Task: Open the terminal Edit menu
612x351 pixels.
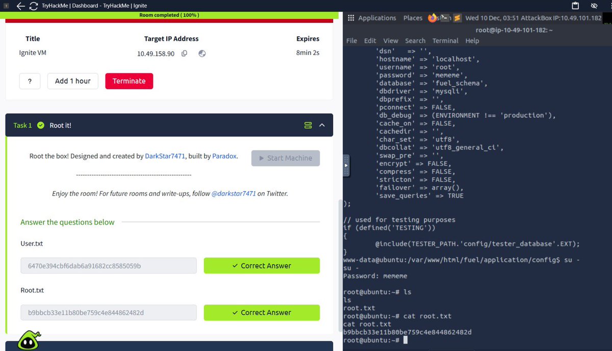Action: [370, 41]
